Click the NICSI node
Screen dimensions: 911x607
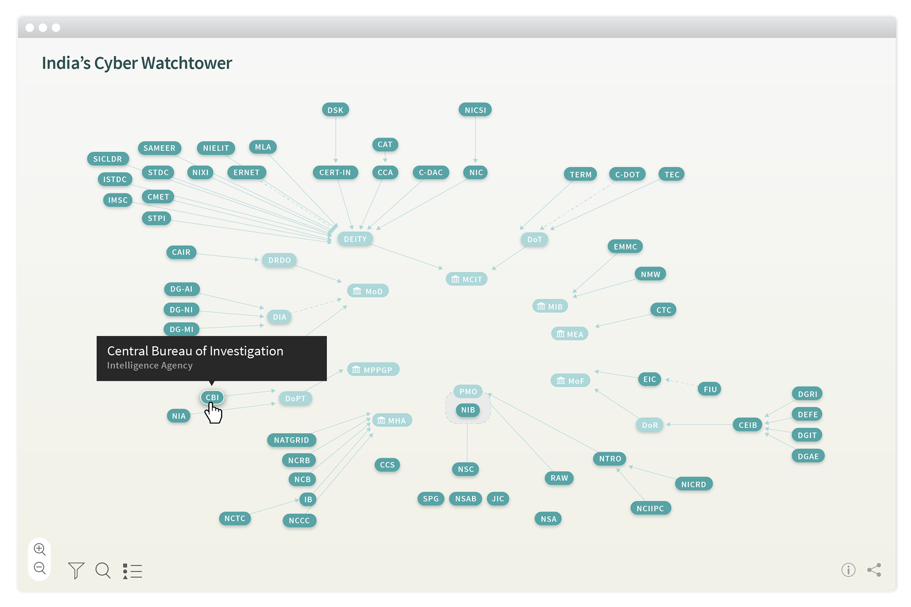pos(475,110)
